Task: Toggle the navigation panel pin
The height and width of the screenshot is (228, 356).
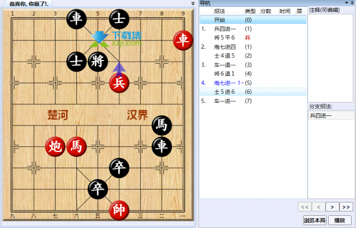Action: tap(353, 3)
